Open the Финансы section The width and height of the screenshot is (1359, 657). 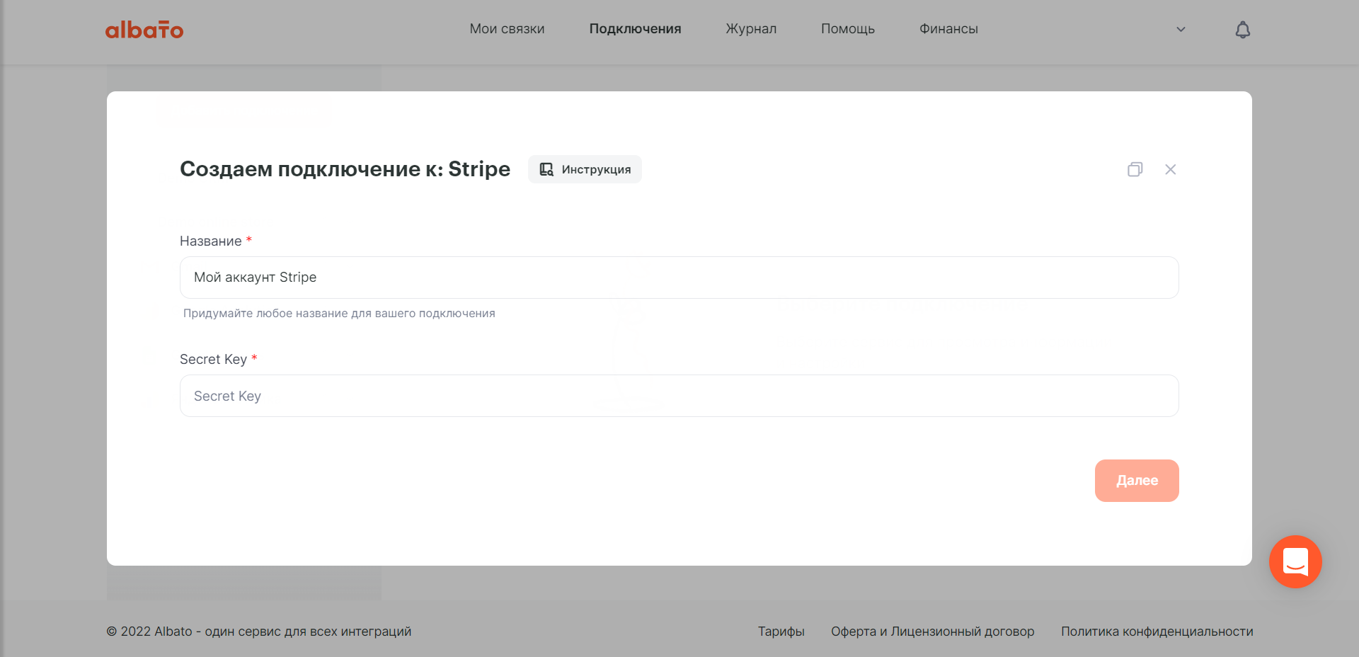(x=948, y=29)
